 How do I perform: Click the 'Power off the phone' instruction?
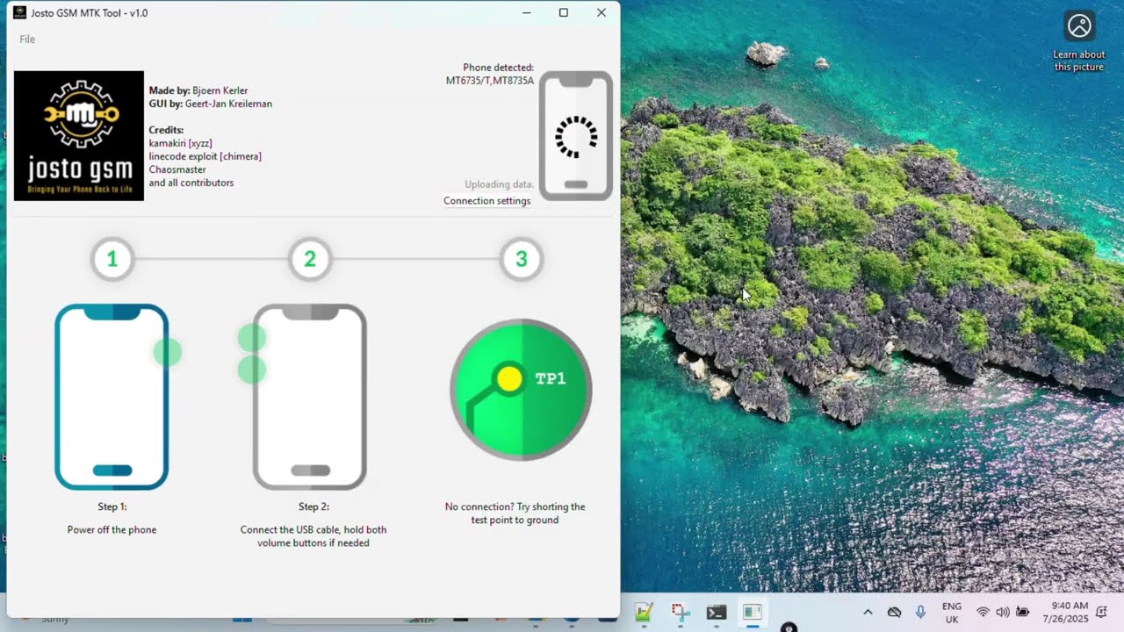tap(112, 530)
